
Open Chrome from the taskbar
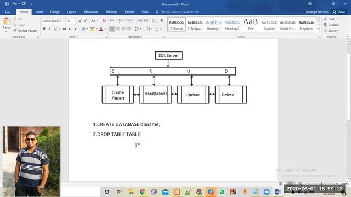pos(143,192)
